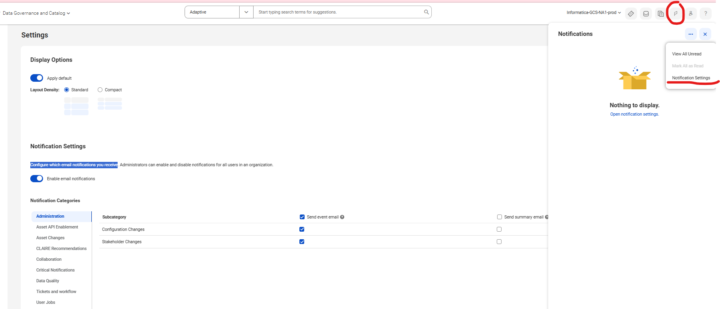Image resolution: width=720 pixels, height=309 pixels.
Task: Select the Standard layout density radio
Action: (x=67, y=90)
